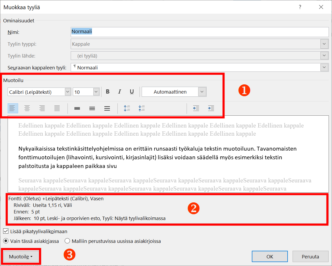Confirm with the OK button
The height and width of the screenshot is (266, 332).
click(x=270, y=257)
